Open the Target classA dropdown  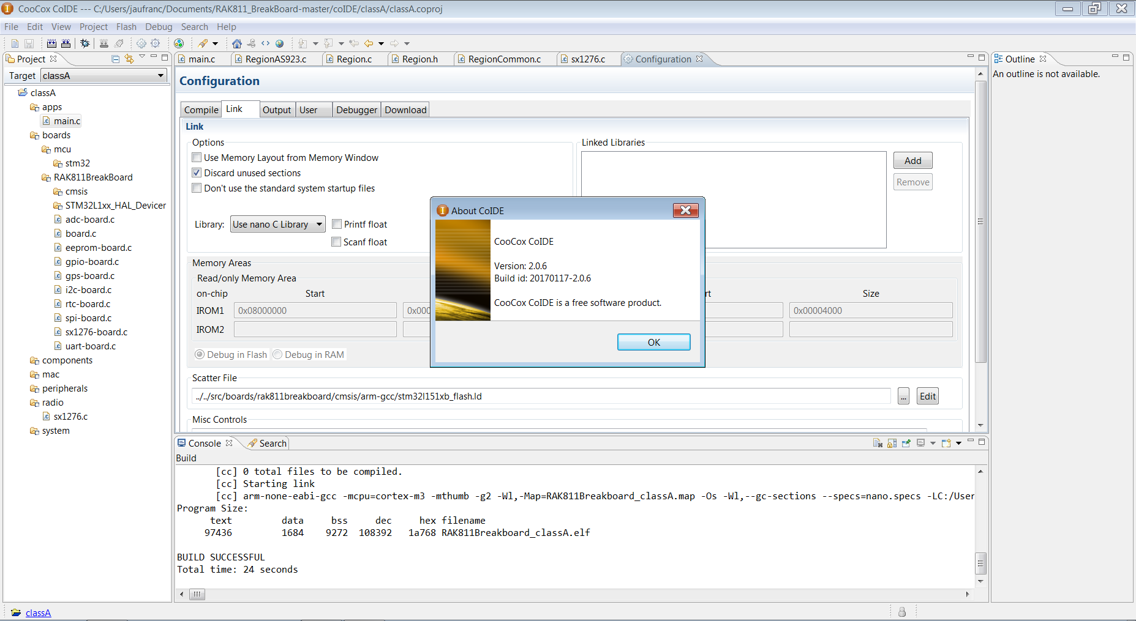[x=103, y=76]
